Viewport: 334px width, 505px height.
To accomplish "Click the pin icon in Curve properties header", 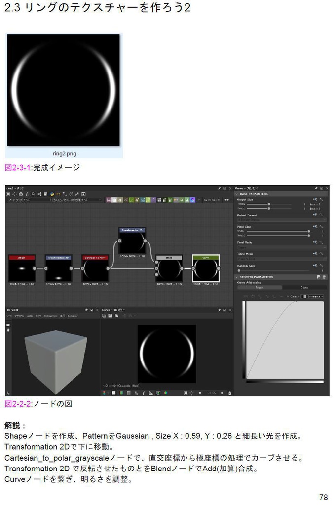I will [x=316, y=188].
